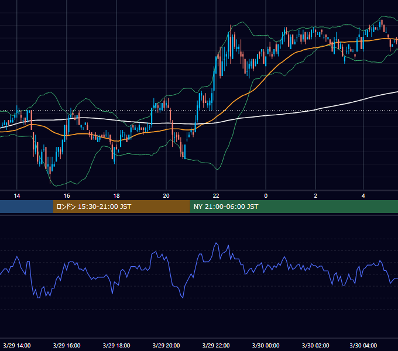Click the 3/30 00:00 date label

[x=266, y=345]
